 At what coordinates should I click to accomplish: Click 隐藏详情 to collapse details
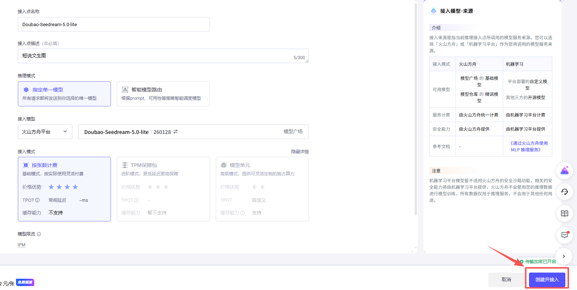pyautogui.click(x=300, y=152)
